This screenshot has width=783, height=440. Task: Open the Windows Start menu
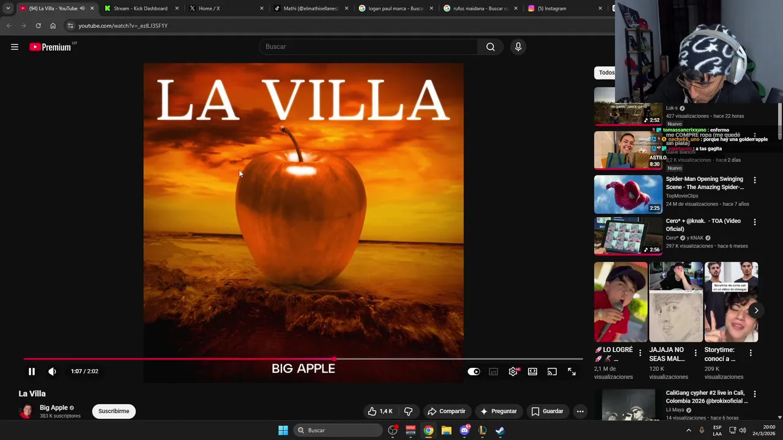(283, 430)
